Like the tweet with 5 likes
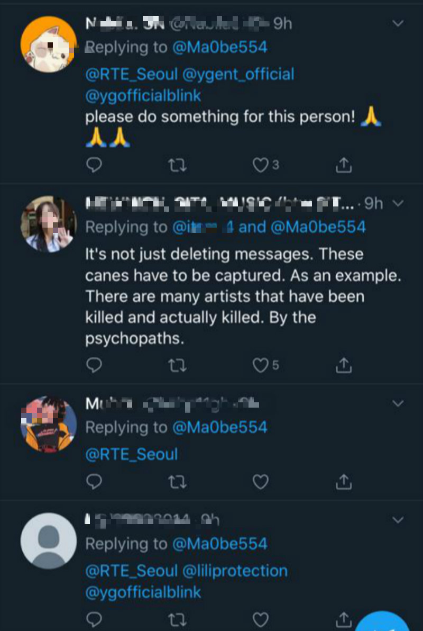This screenshot has width=423, height=631. tap(260, 365)
